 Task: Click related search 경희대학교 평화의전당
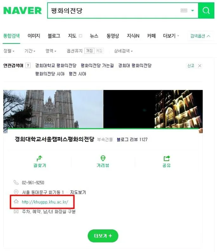(56, 66)
